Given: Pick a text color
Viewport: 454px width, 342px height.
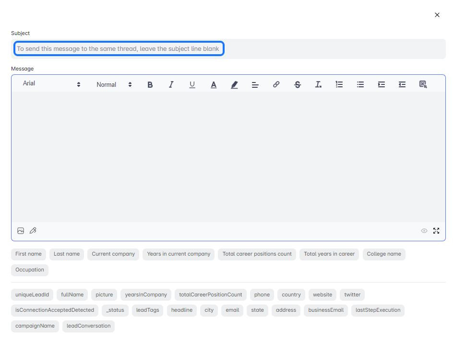Looking at the screenshot, I should point(214,84).
